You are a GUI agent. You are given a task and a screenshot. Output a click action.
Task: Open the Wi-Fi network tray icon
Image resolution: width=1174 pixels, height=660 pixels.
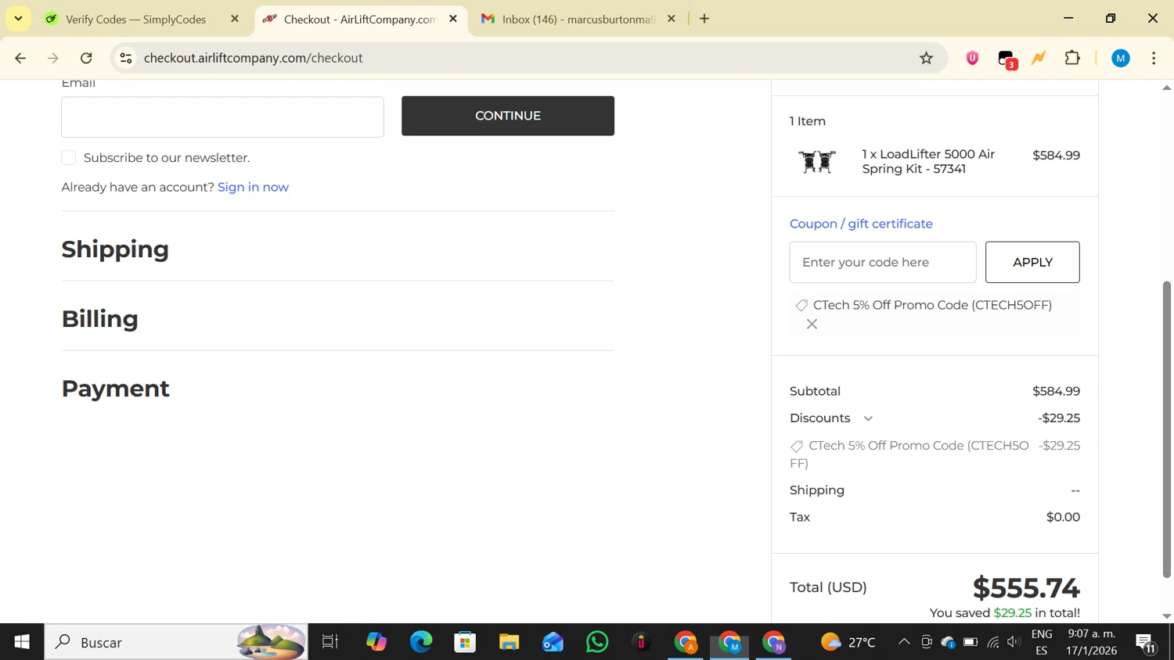(x=993, y=642)
